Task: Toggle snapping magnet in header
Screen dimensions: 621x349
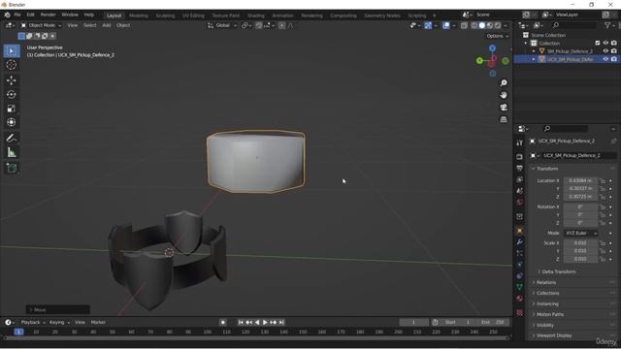Action: tap(259, 25)
